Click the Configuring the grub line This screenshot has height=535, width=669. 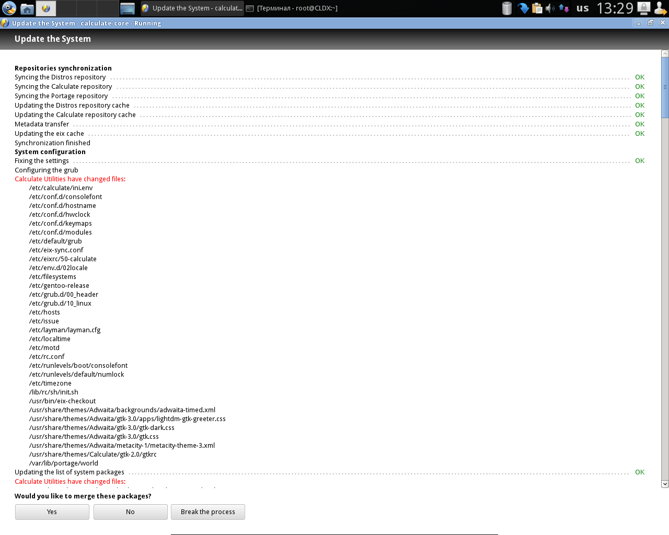pyautogui.click(x=47, y=170)
